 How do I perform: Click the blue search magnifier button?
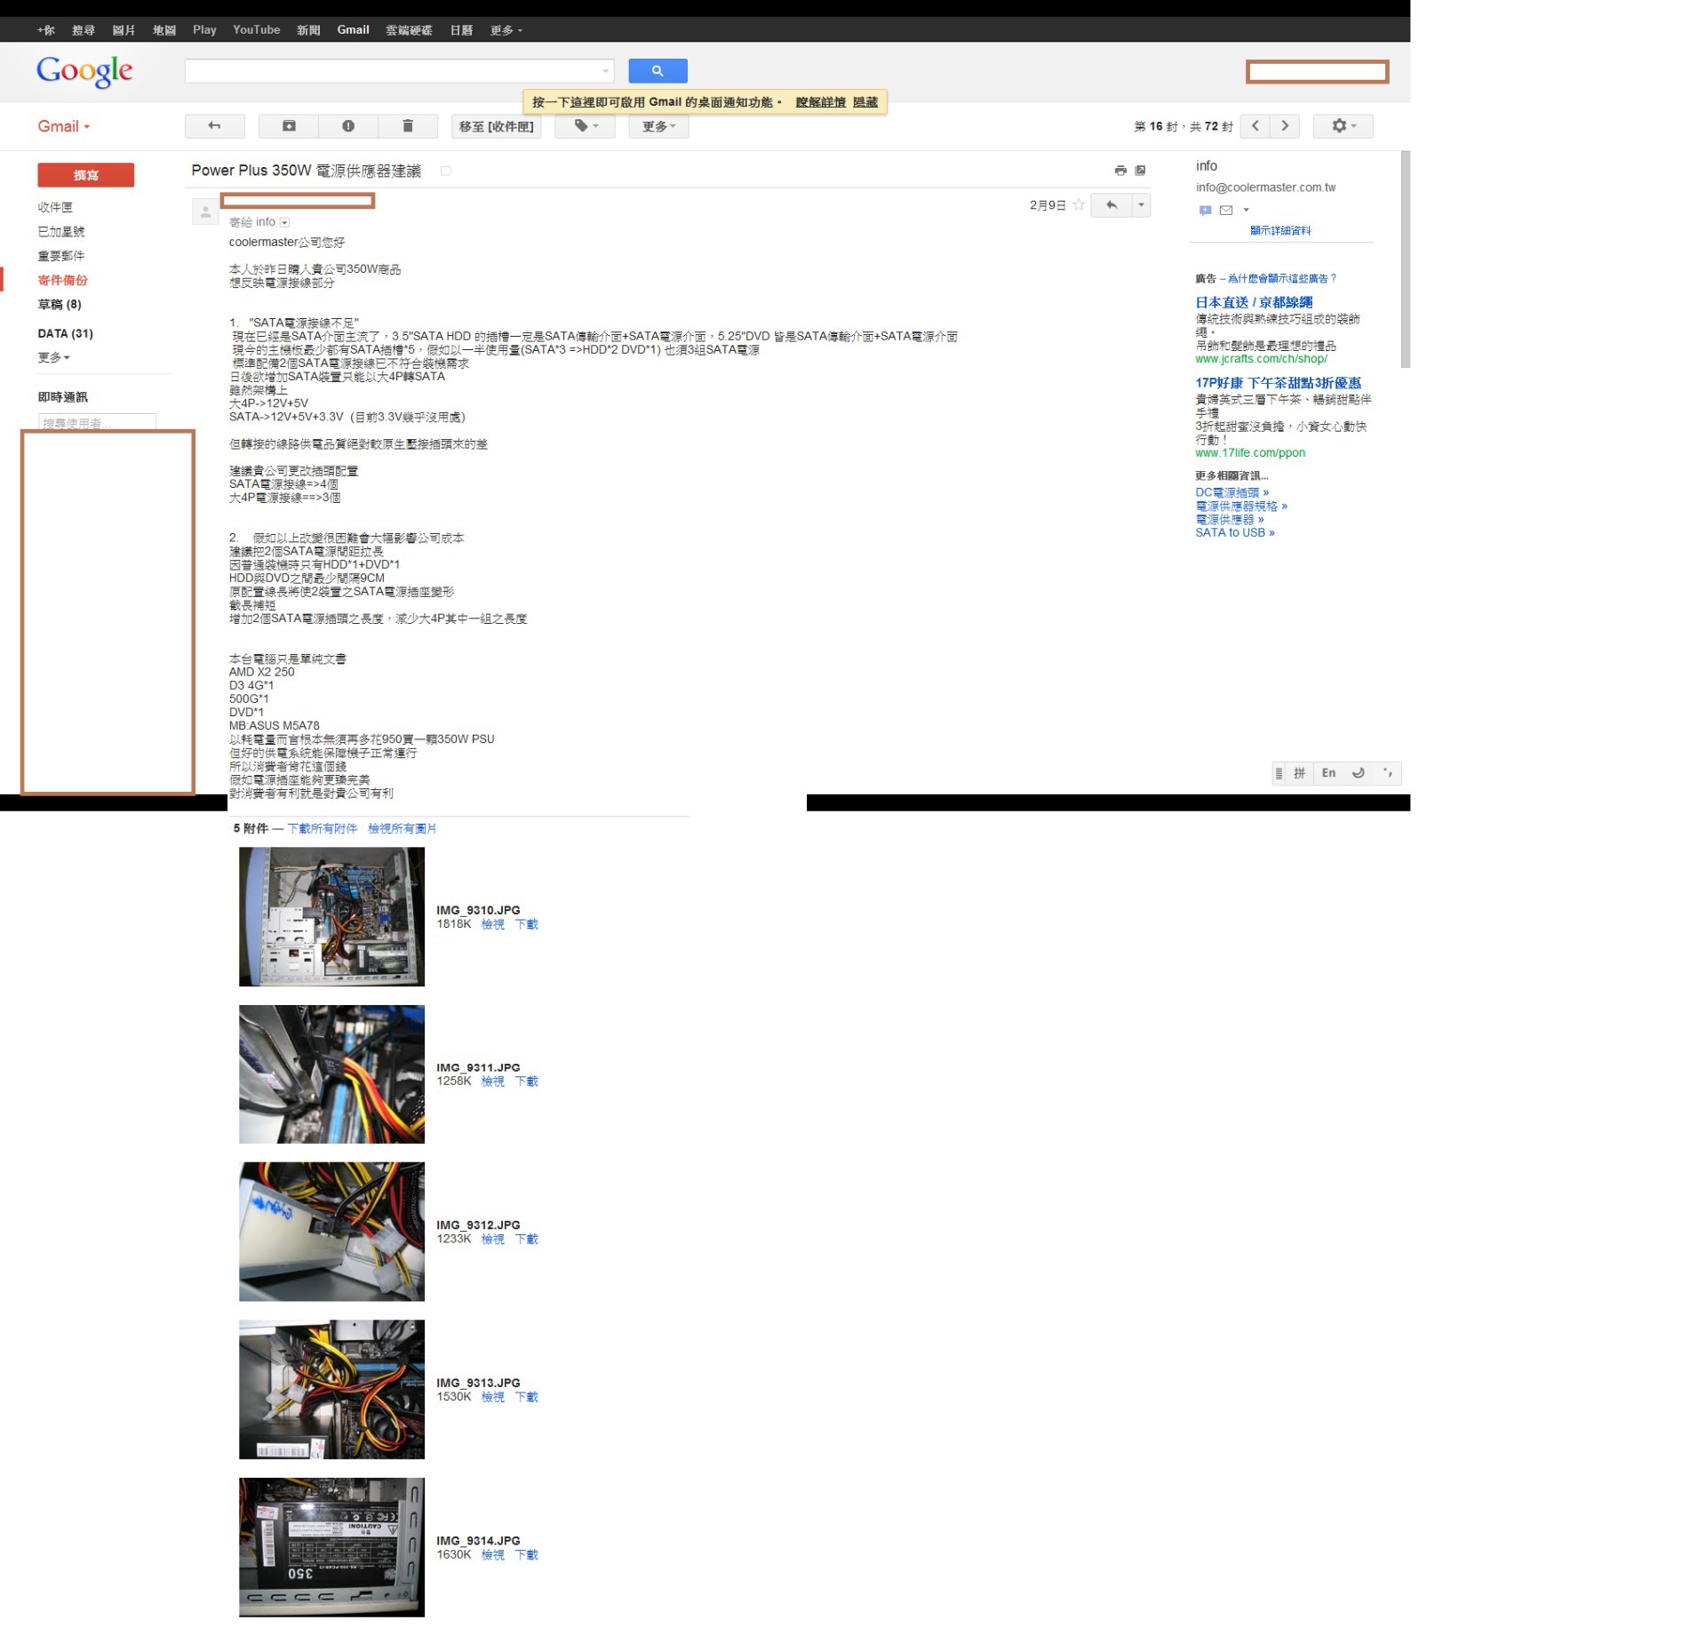click(658, 71)
